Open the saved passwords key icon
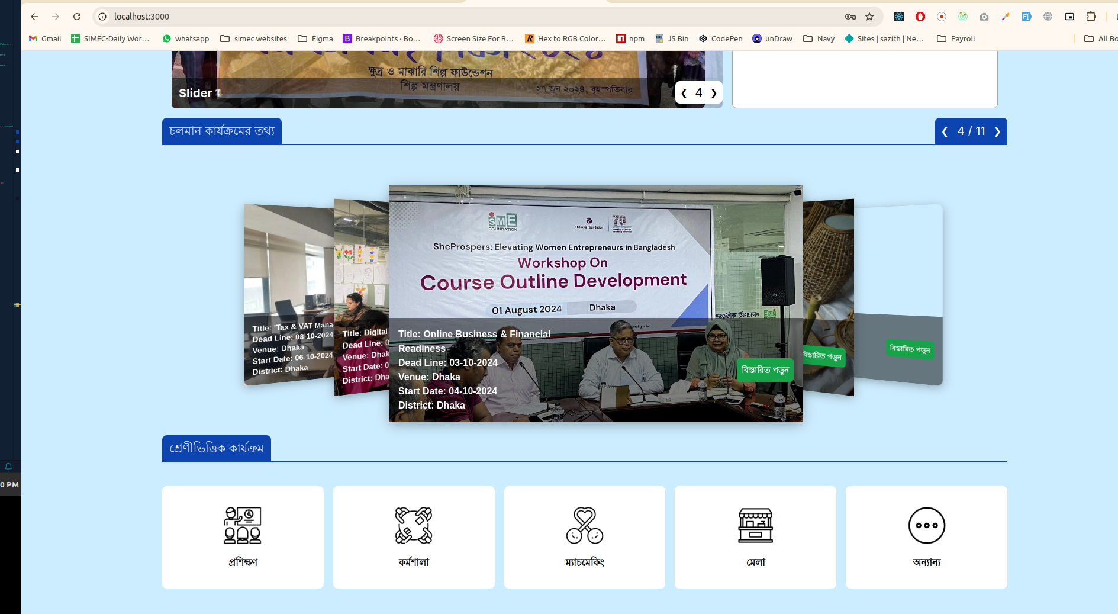Screen dimensions: 1118x614 [x=850, y=17]
